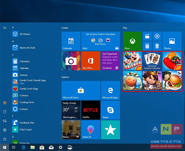185x151 pixels.
Task: Open Documents from the Start sidebar
Action: tap(5, 112)
